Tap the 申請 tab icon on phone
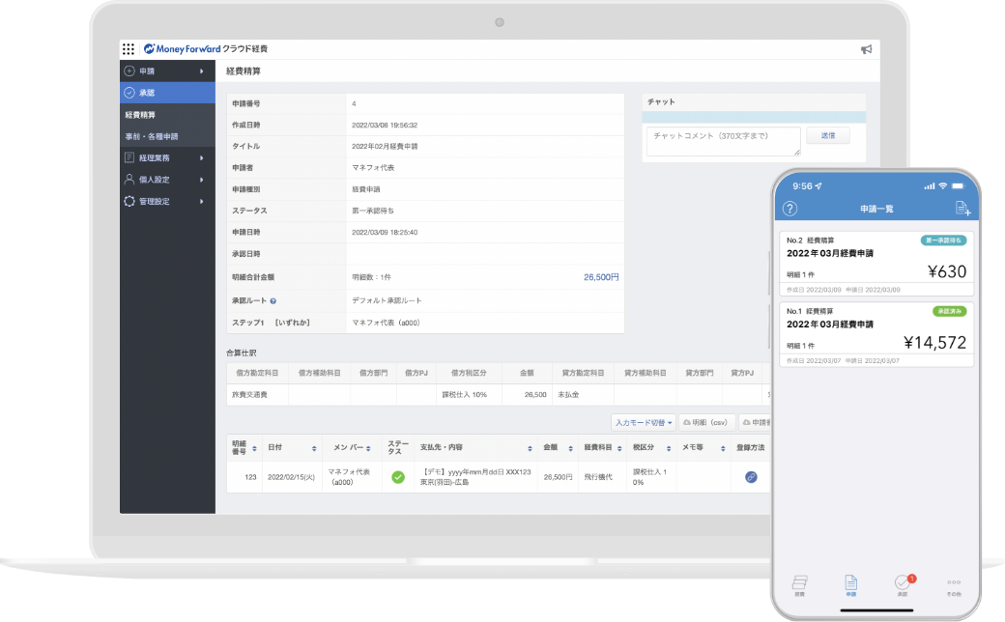This screenshot has width=1005, height=622. (850, 585)
